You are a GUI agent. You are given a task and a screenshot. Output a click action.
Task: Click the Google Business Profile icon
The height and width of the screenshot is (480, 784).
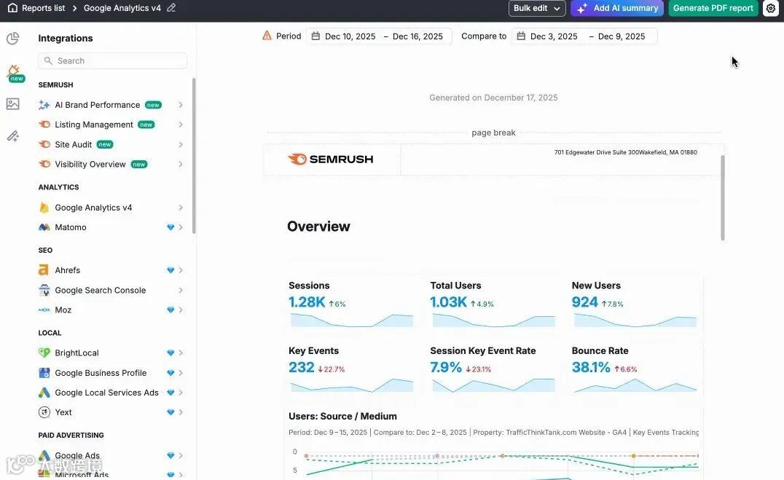pyautogui.click(x=44, y=373)
